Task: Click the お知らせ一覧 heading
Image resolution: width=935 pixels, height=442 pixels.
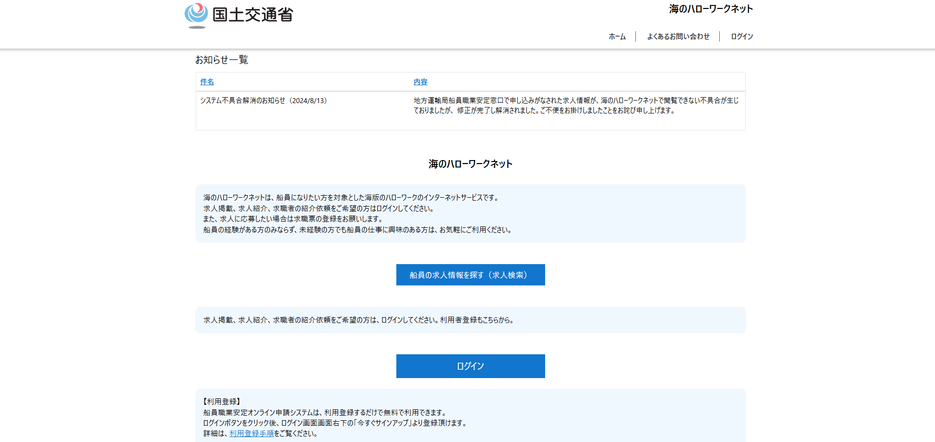Action: (222, 60)
